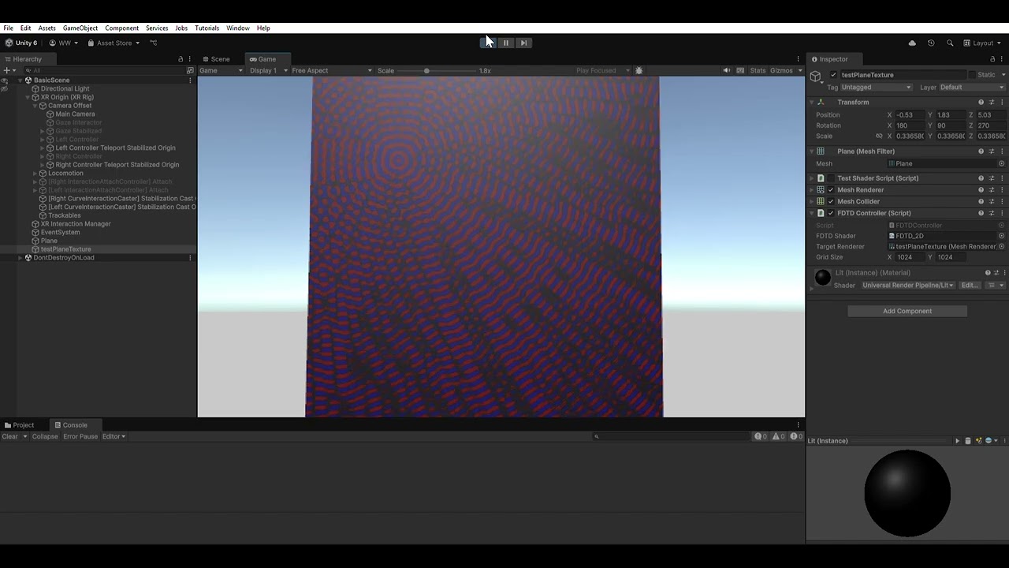Select Main Camera in the Hierarchy

[x=75, y=114]
